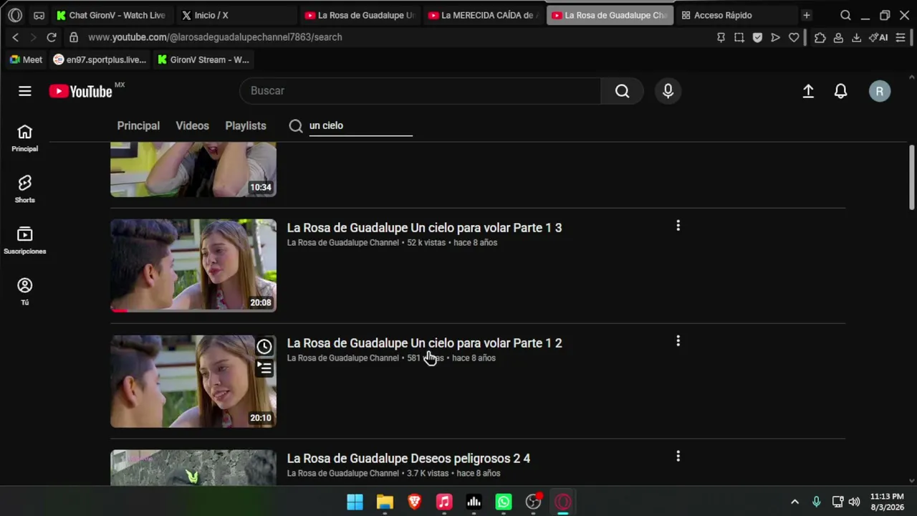Click the channel search magnifier icon
The image size is (917, 516).
click(296, 126)
